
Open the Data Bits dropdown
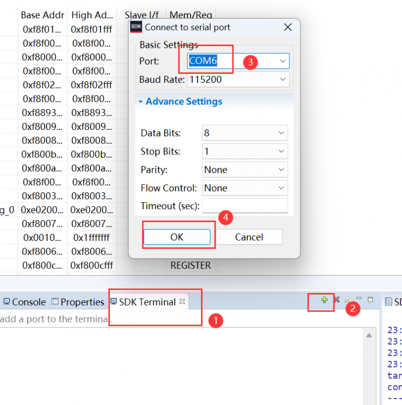281,133
